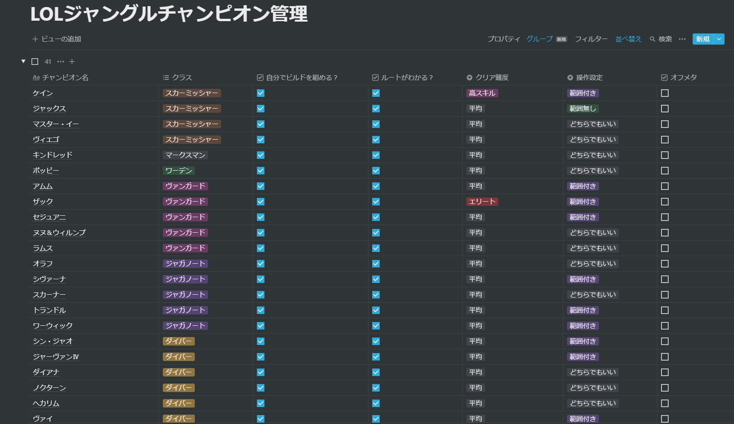Click the select icon of クリア難度 header
The height and width of the screenshot is (424, 734).
click(469, 78)
